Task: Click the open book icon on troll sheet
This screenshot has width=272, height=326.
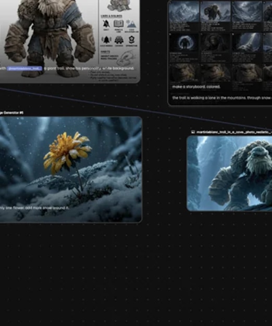Action: click(x=118, y=23)
